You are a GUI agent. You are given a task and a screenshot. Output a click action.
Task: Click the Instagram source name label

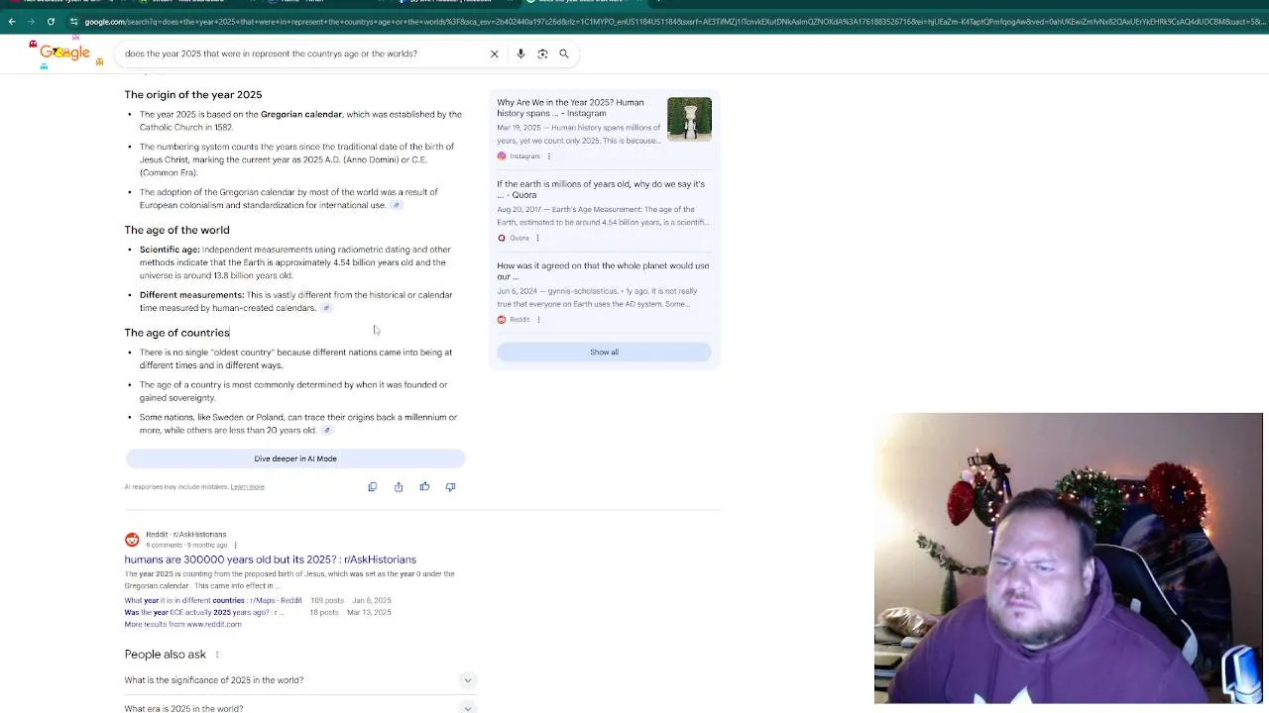pos(524,156)
